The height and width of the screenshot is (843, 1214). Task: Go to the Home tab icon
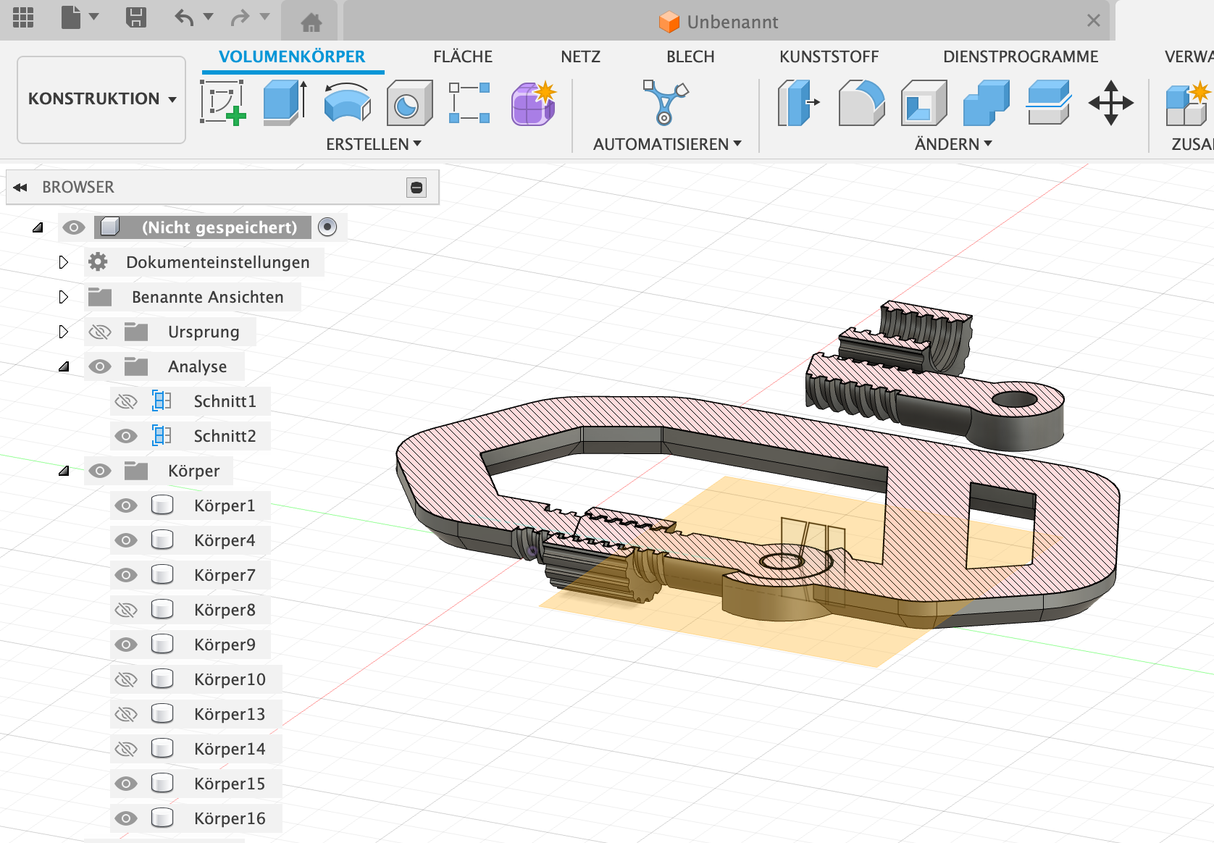[311, 22]
